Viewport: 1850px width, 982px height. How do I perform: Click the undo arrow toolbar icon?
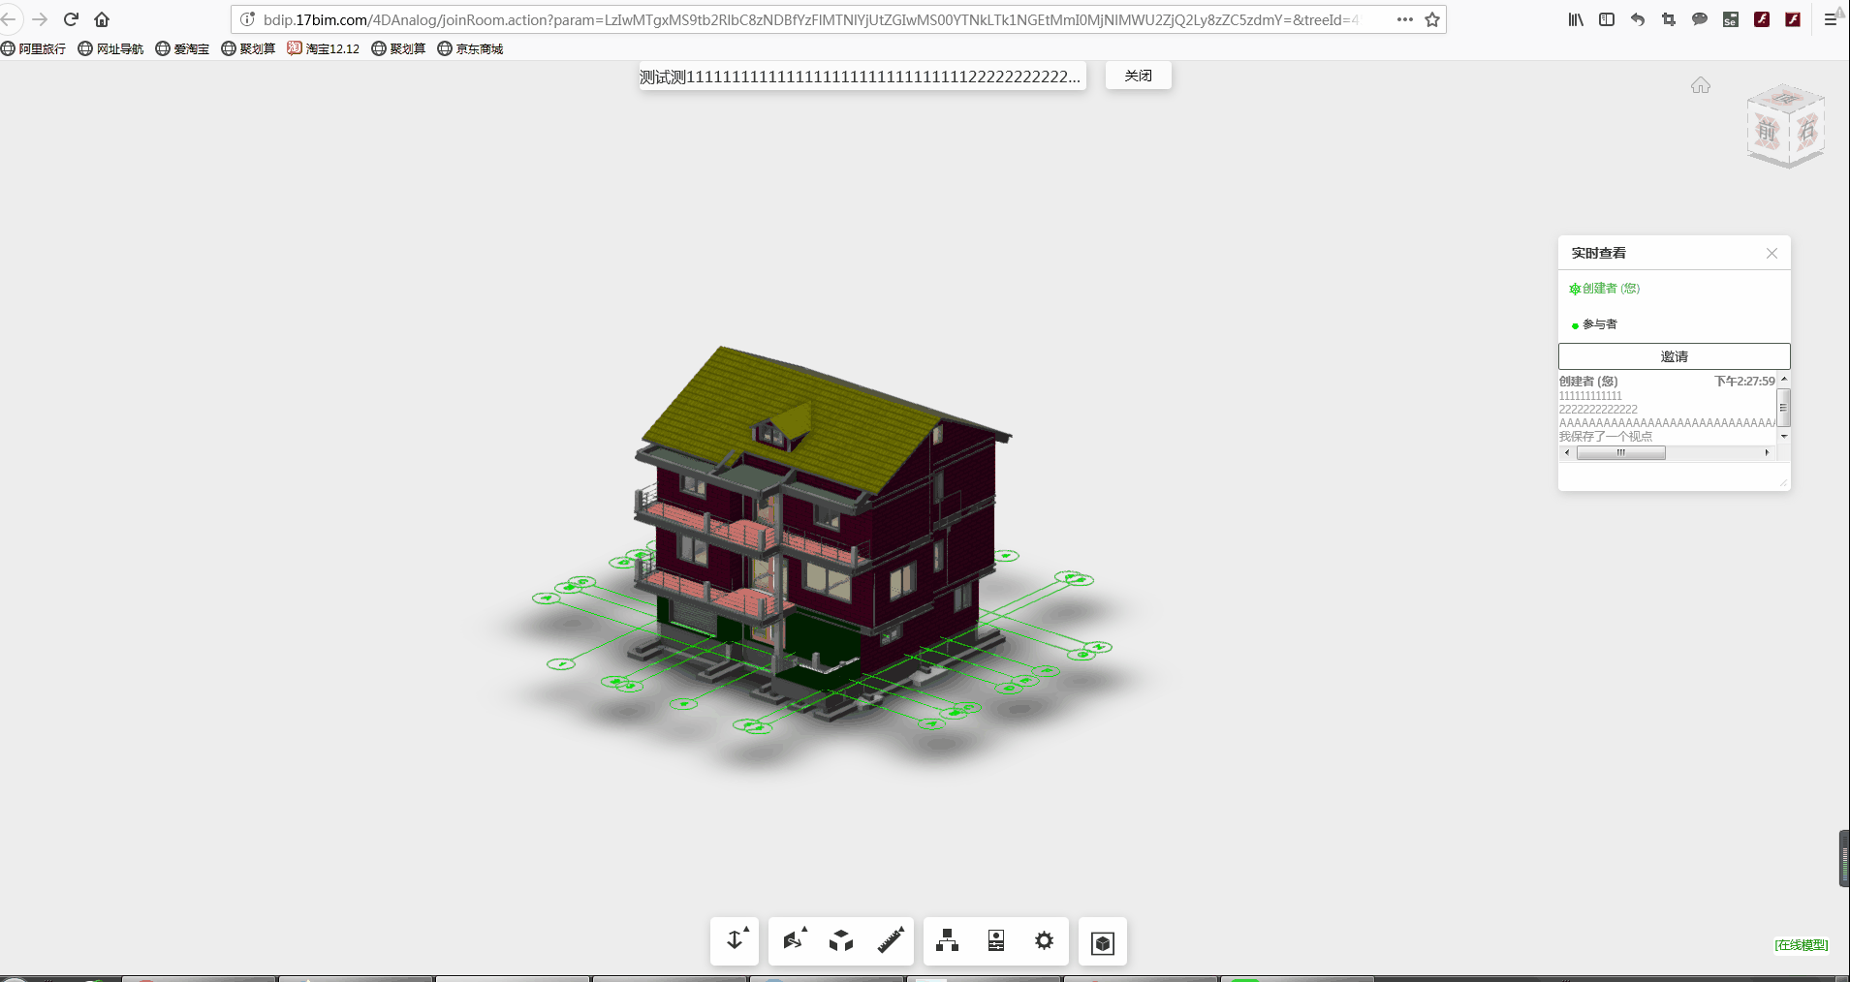click(1638, 19)
